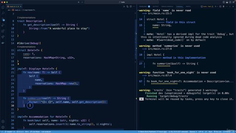Create a new terminal with plus icon
The width and height of the screenshot is (236, 133).
tap(215, 7)
